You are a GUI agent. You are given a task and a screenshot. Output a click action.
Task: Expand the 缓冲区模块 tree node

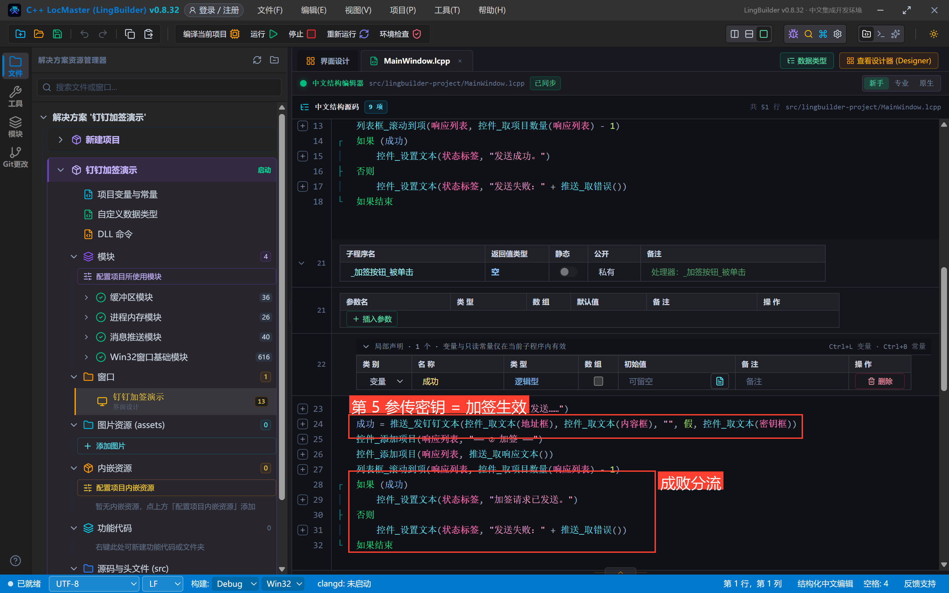coord(86,297)
